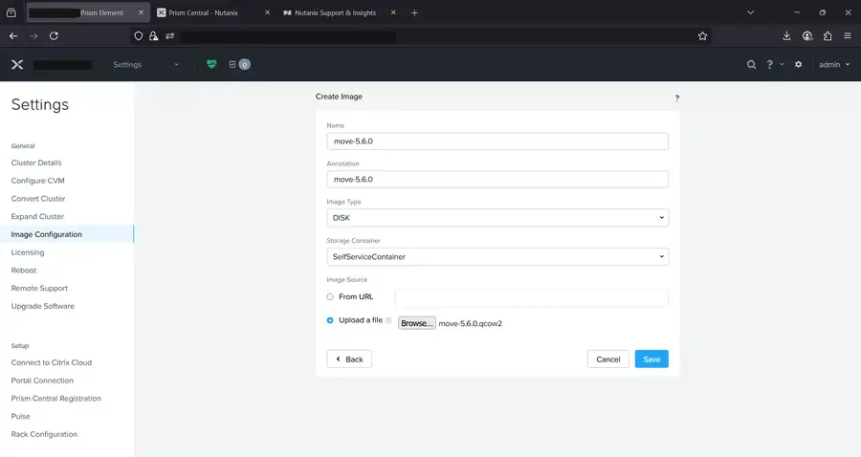
Task: Open Portal Connection settings
Action: click(42, 381)
